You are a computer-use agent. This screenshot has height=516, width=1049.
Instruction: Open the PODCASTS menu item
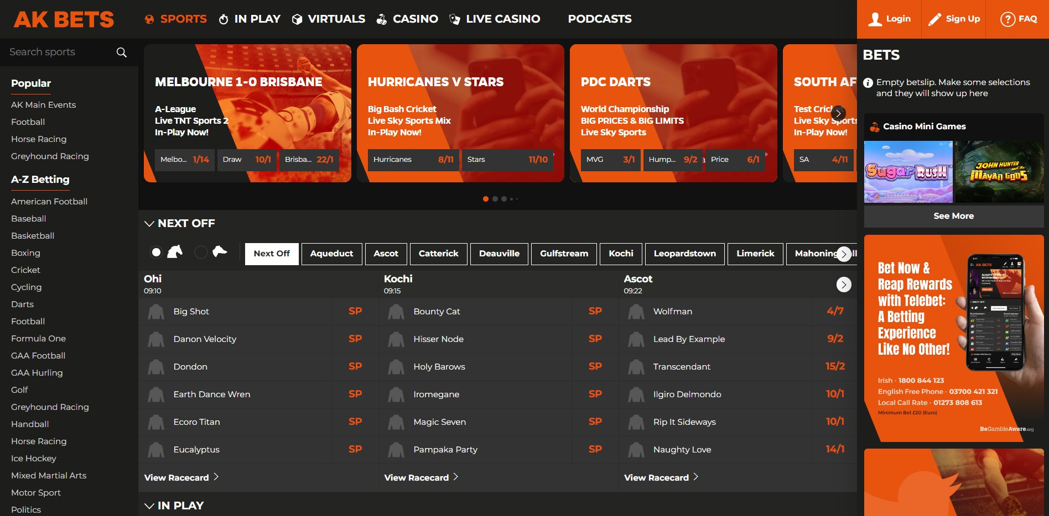coord(600,18)
